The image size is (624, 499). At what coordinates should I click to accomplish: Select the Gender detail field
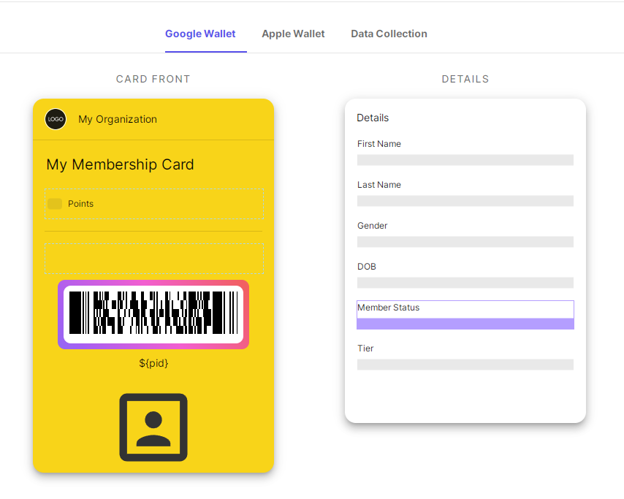[x=465, y=234]
